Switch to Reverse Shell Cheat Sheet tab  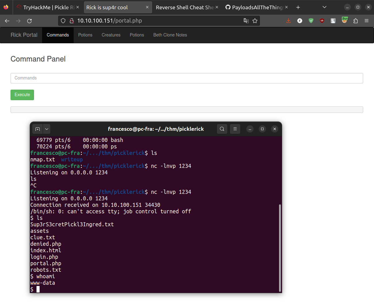point(184,7)
